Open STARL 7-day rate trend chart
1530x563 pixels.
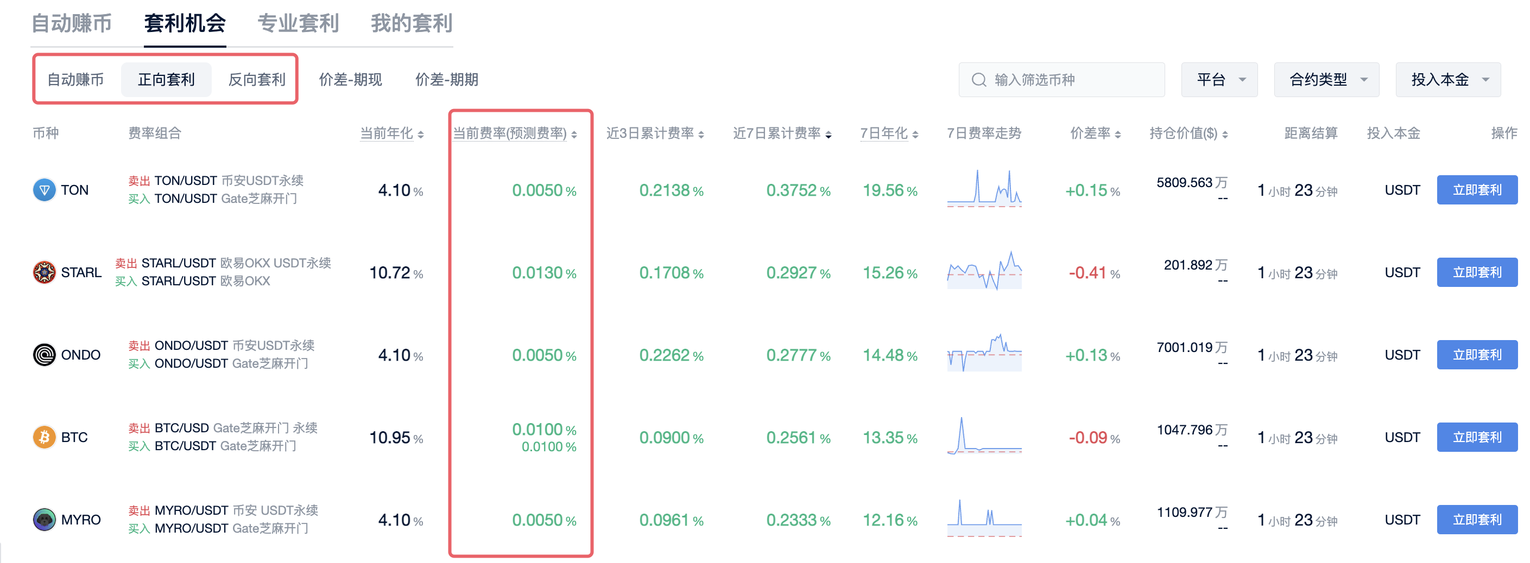click(984, 271)
